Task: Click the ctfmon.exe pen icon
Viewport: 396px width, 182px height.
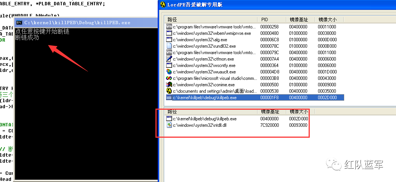Action: (x=169, y=59)
